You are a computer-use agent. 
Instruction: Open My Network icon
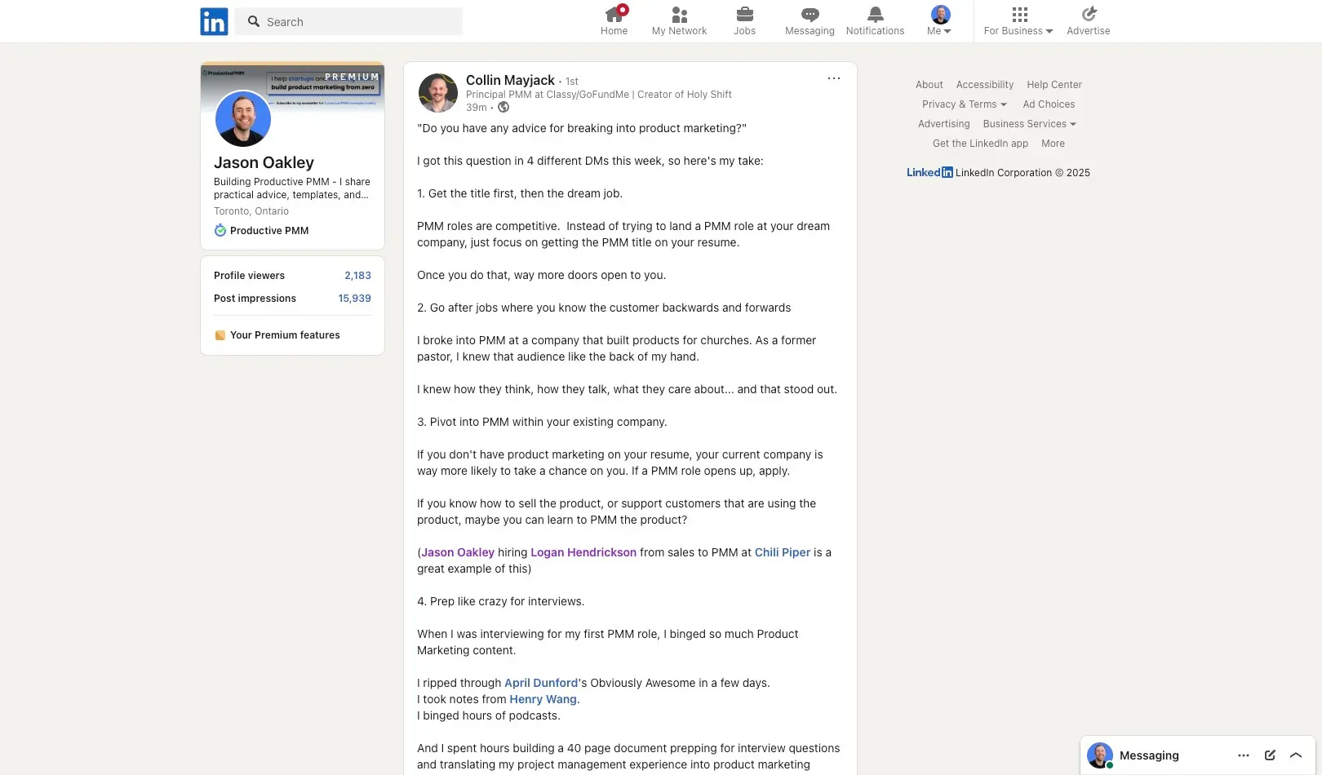pos(679,15)
